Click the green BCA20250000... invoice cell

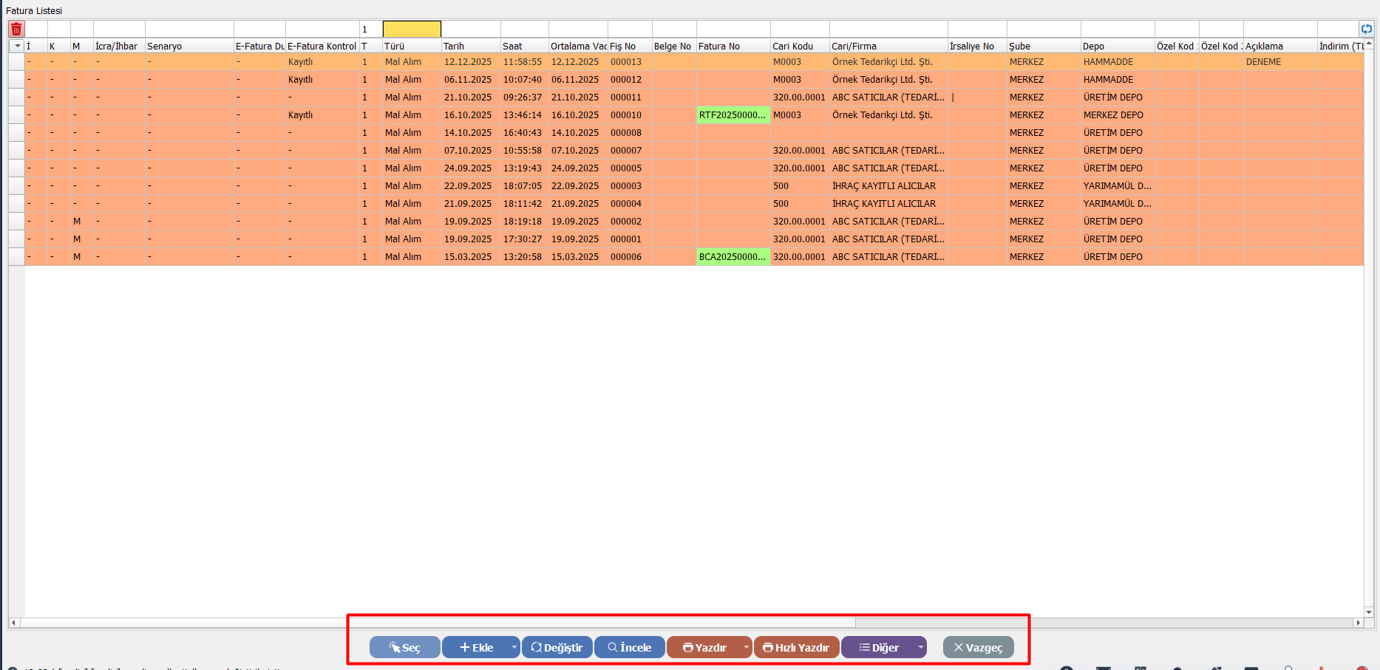pyautogui.click(x=733, y=257)
